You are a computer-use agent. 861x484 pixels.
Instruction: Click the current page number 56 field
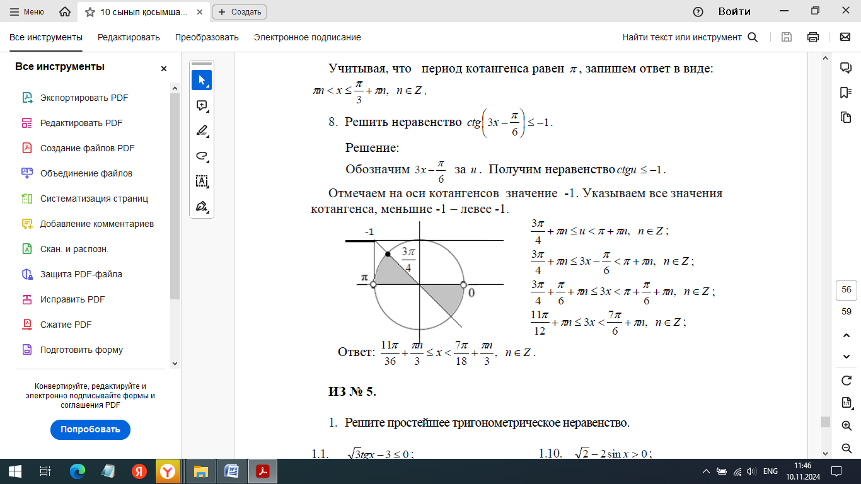tap(847, 290)
